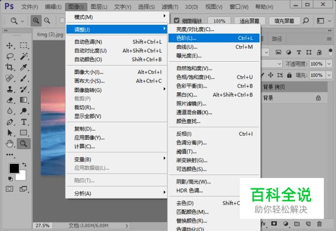
Task: Select the Pen tool
Action: 9,122
